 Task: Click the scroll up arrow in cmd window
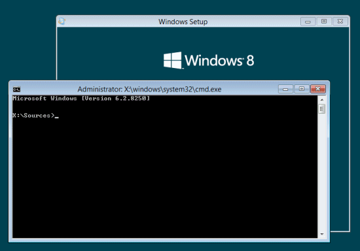(x=322, y=100)
